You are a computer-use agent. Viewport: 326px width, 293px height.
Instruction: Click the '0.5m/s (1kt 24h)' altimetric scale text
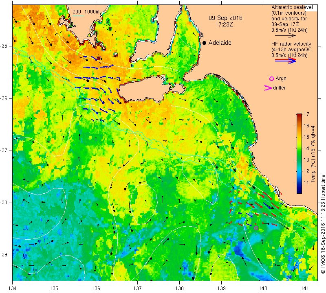[x=289, y=30]
